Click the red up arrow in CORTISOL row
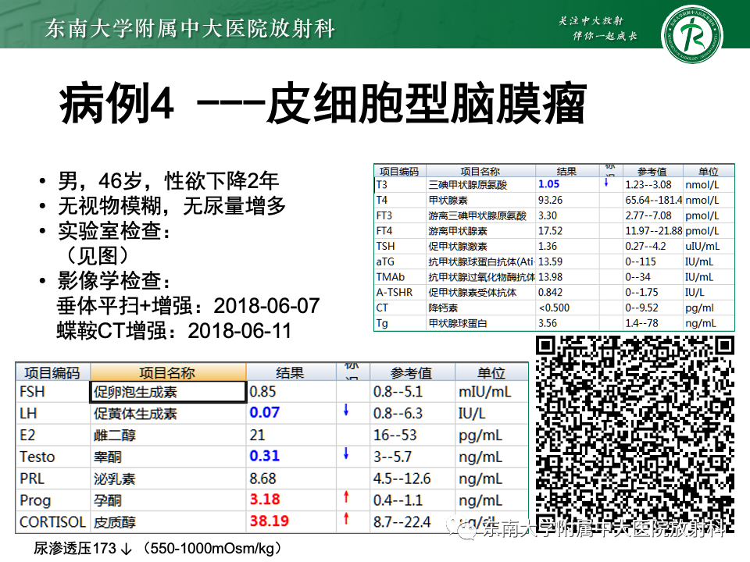 coord(346,518)
